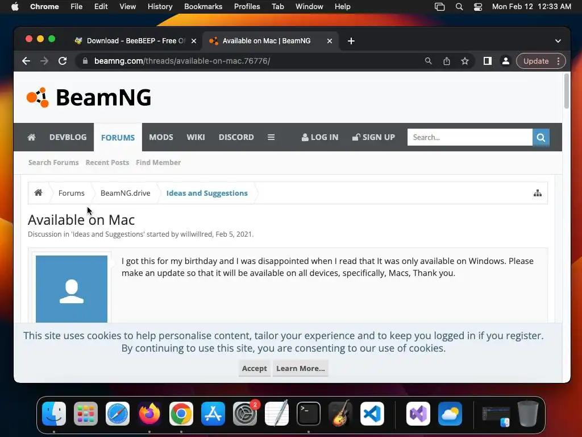Open the Bookmarks menu
This screenshot has width=582, height=437.
[203, 6]
